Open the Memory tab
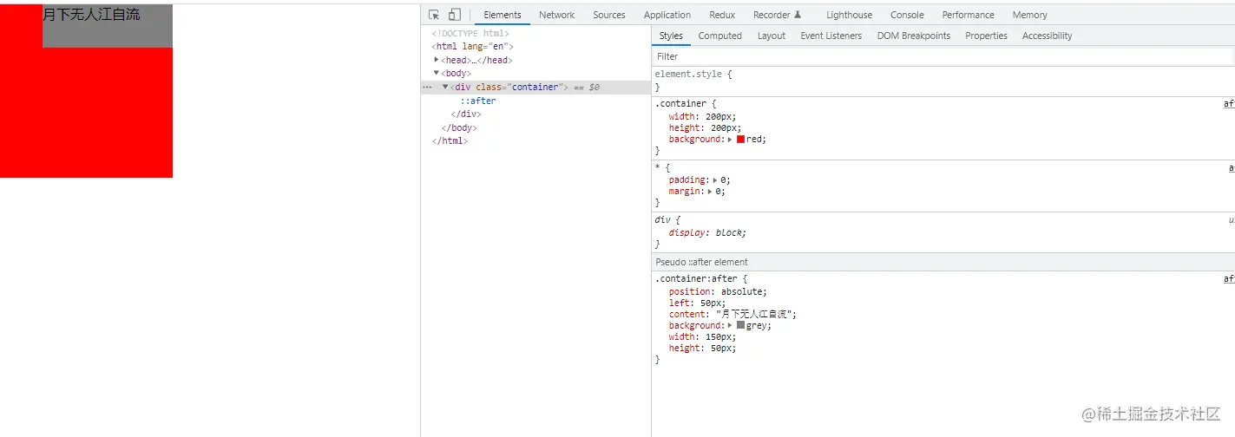The height and width of the screenshot is (437, 1235). point(1029,15)
